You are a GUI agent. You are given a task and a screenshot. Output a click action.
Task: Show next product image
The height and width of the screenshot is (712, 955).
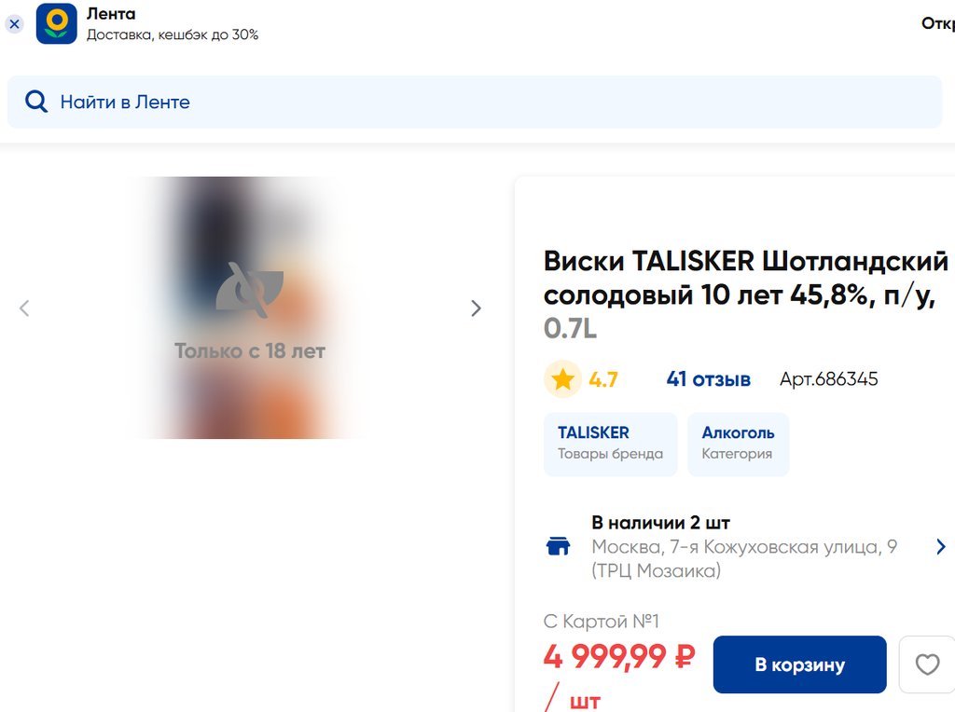477,308
